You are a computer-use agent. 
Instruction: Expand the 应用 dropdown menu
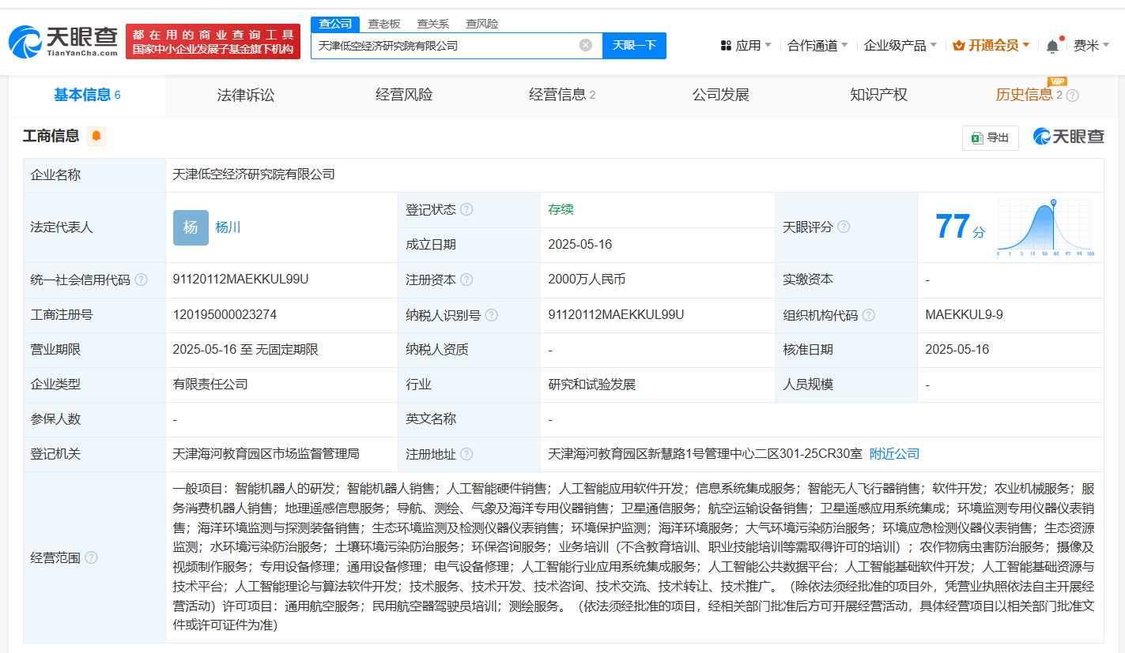pos(746,45)
